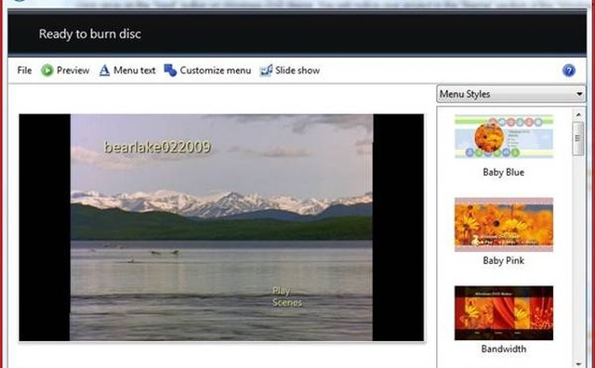This screenshot has height=368, width=595.
Task: Click the Menu Styles dropdown arrow
Action: click(x=579, y=94)
